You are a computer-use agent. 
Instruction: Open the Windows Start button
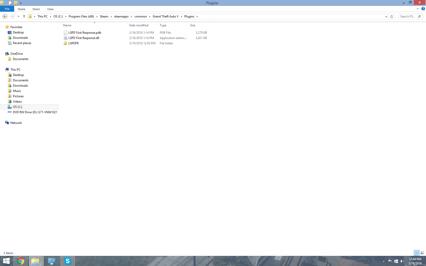[x=6, y=261]
